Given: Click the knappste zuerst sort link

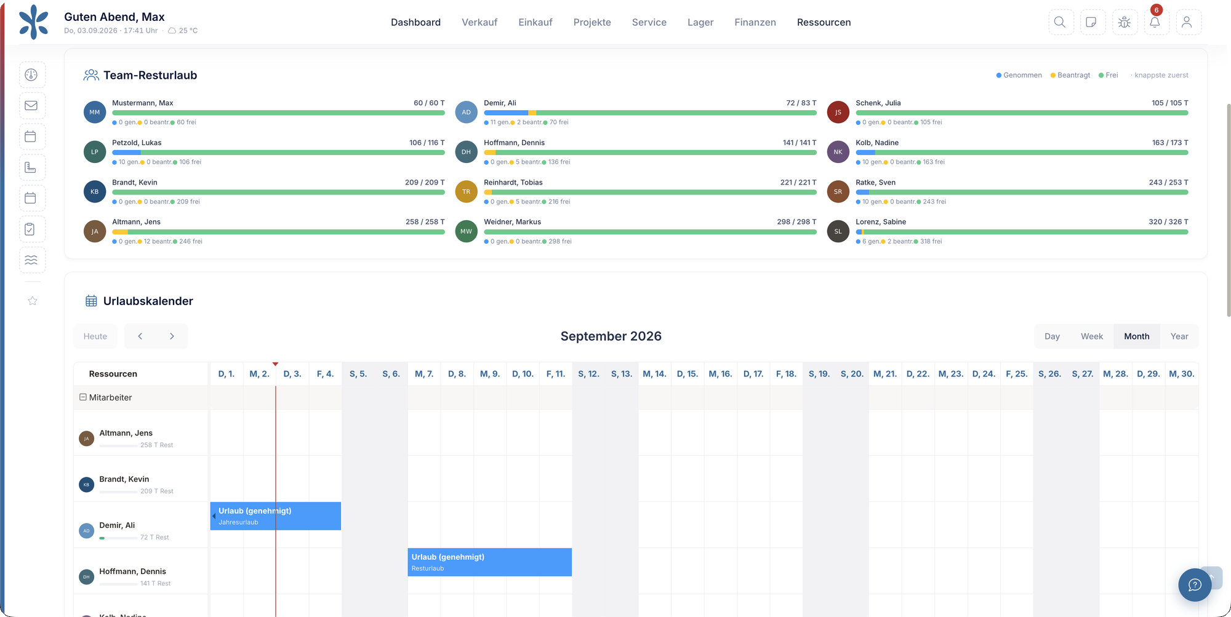Looking at the screenshot, I should coord(1161,75).
